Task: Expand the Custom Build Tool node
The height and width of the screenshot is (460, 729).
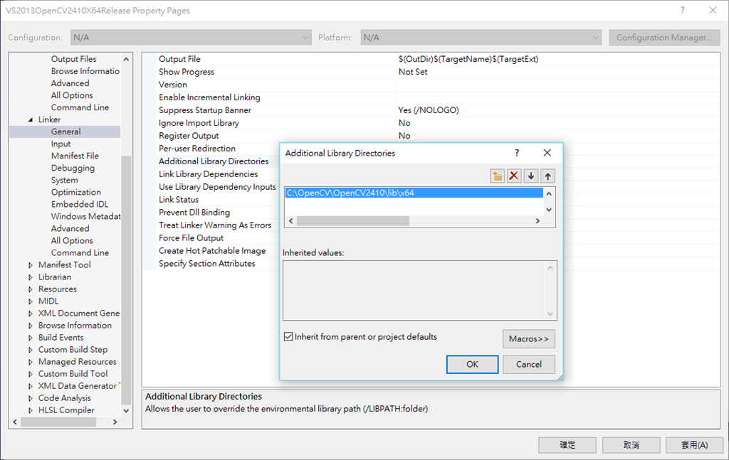Action: pos(31,374)
